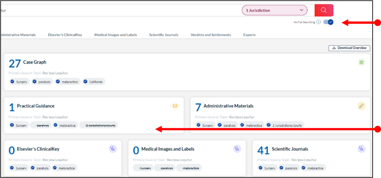381x178 pixels.
Task: Switch to the Verdicts and Settlements tab
Action: tap(211, 35)
